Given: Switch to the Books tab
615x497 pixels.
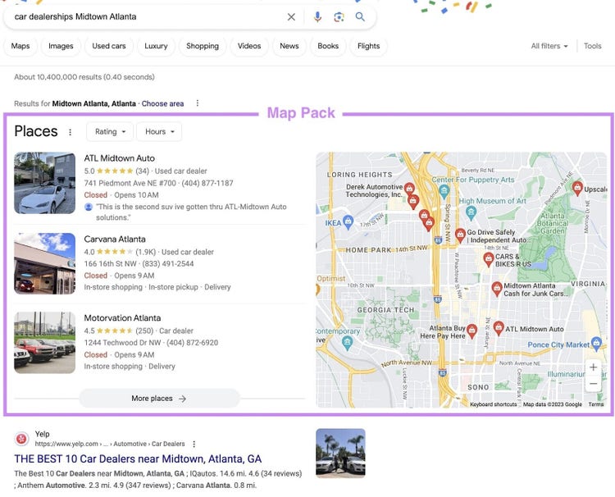Looking at the screenshot, I should tap(328, 46).
